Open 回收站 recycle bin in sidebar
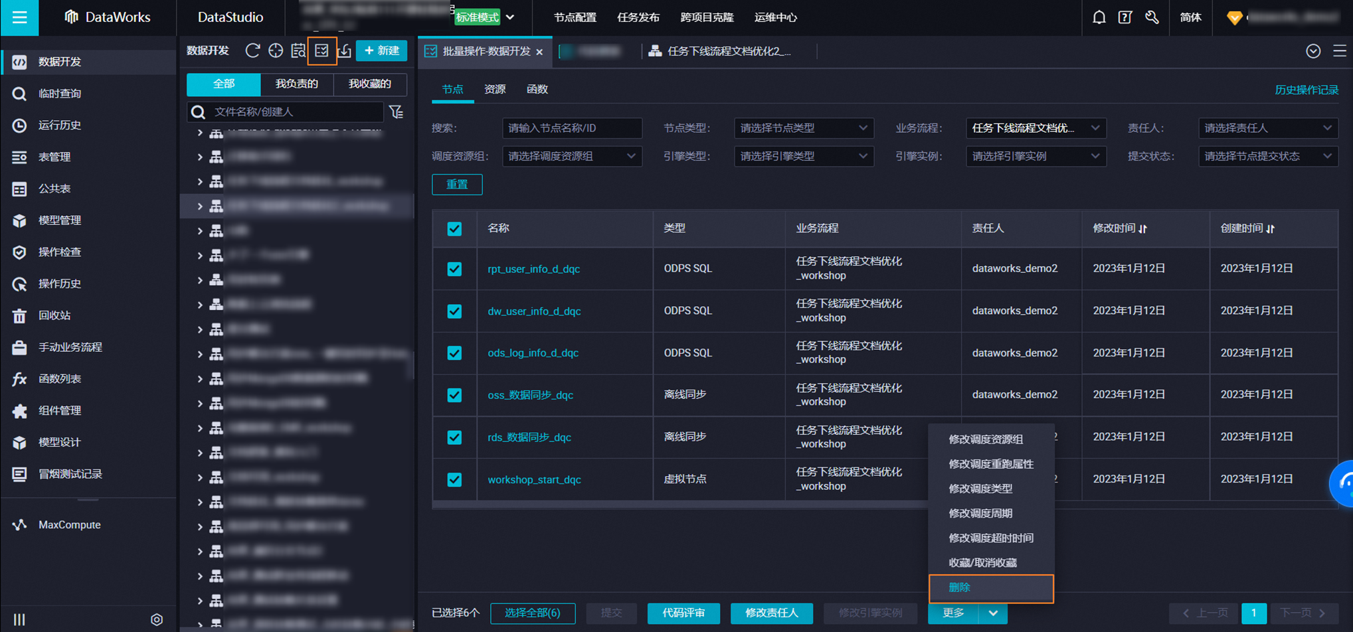Viewport: 1353px width, 632px height. (88, 315)
